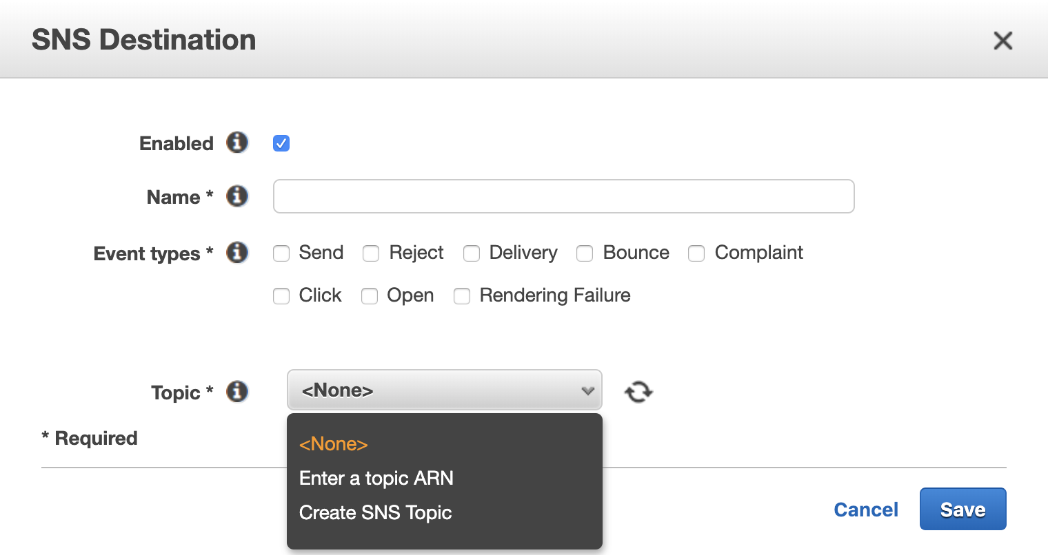Choose <None> from the topic list
This screenshot has height=555, width=1048.
(334, 444)
